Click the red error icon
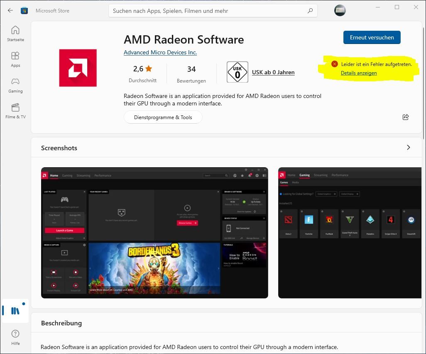This screenshot has width=426, height=354. pos(334,64)
